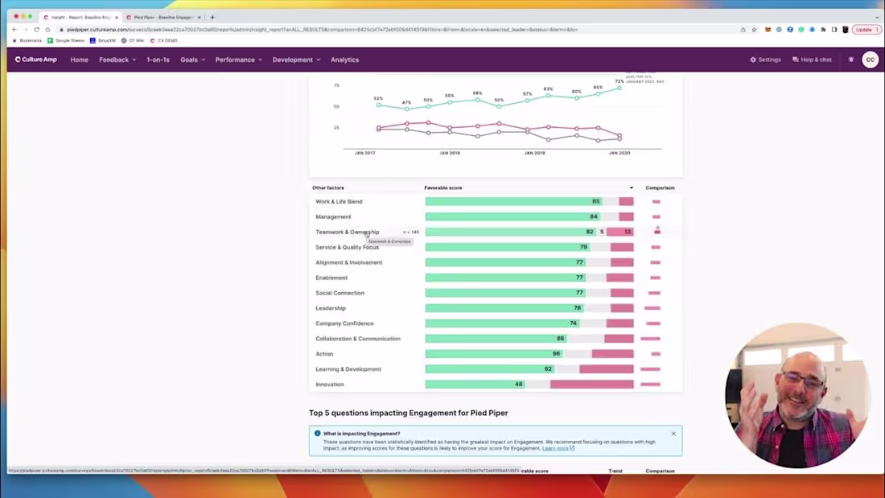
Task: Click the Culture Amp logo icon
Action: [16, 59]
